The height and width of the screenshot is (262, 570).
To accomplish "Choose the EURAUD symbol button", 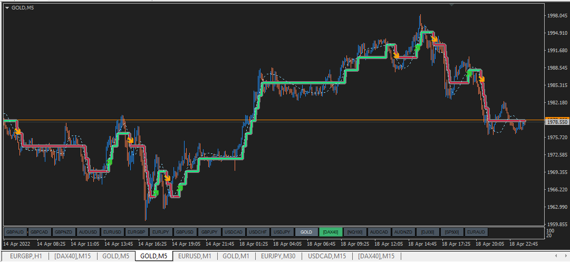I will pos(476,232).
